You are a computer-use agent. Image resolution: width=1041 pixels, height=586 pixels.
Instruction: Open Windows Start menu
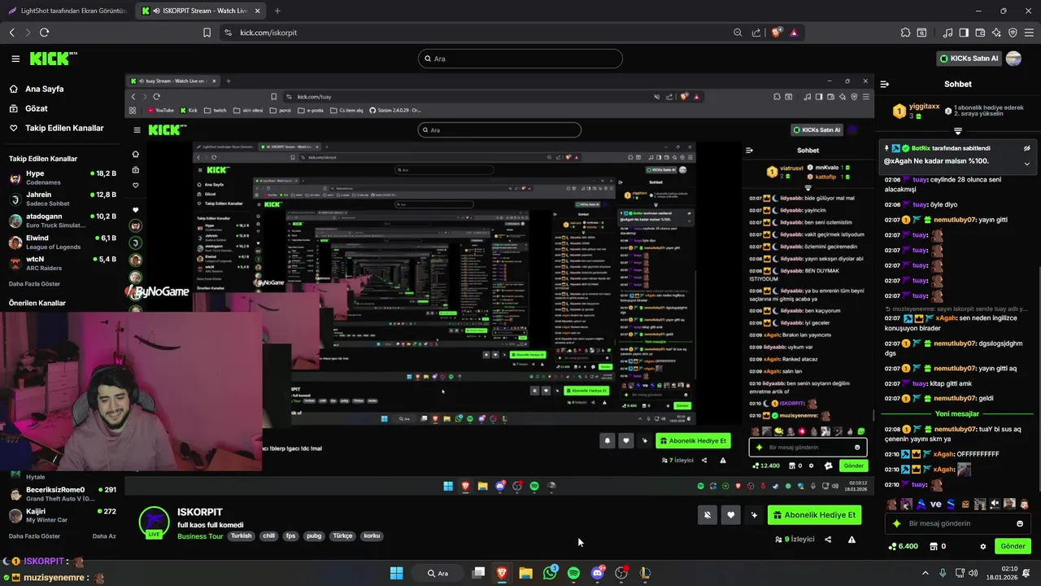(x=396, y=573)
